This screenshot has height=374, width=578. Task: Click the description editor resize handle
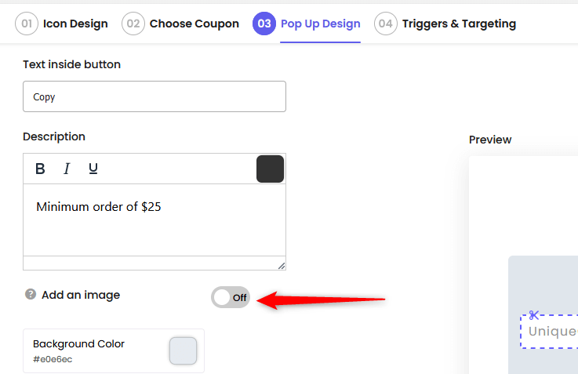[x=282, y=266]
